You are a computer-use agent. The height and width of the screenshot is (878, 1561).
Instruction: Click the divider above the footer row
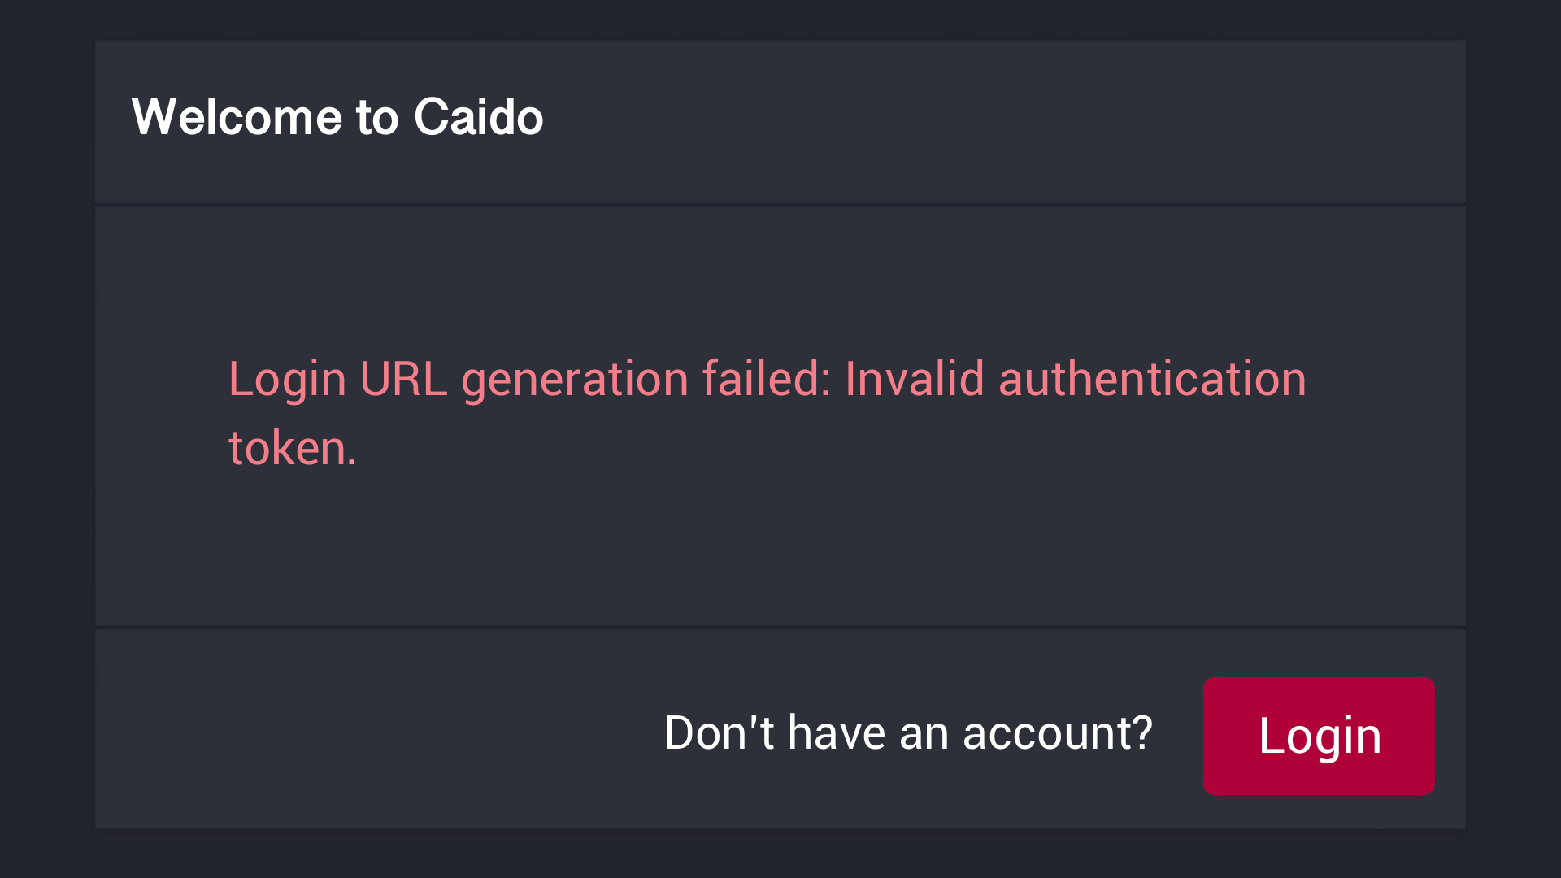[780, 627]
